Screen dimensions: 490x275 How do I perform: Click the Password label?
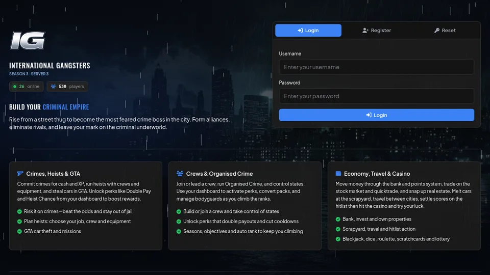(289, 82)
